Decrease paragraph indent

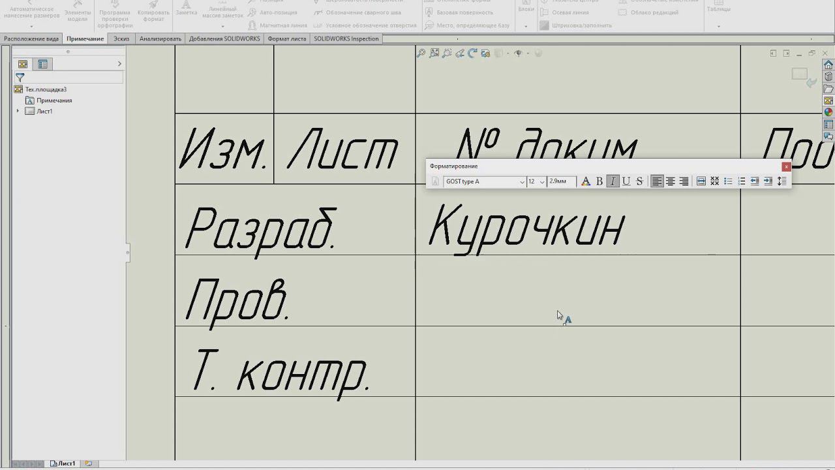(755, 181)
